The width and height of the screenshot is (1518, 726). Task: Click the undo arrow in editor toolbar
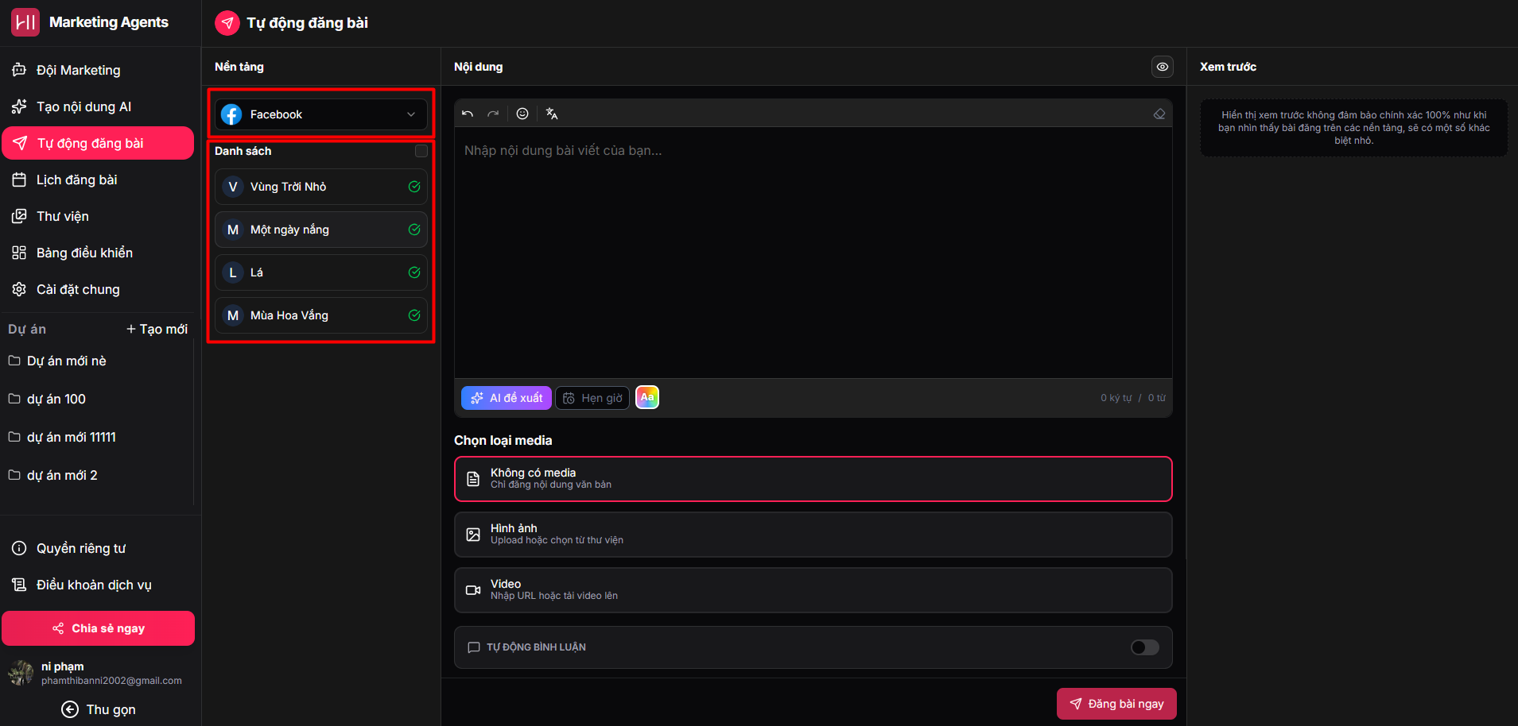click(x=468, y=114)
